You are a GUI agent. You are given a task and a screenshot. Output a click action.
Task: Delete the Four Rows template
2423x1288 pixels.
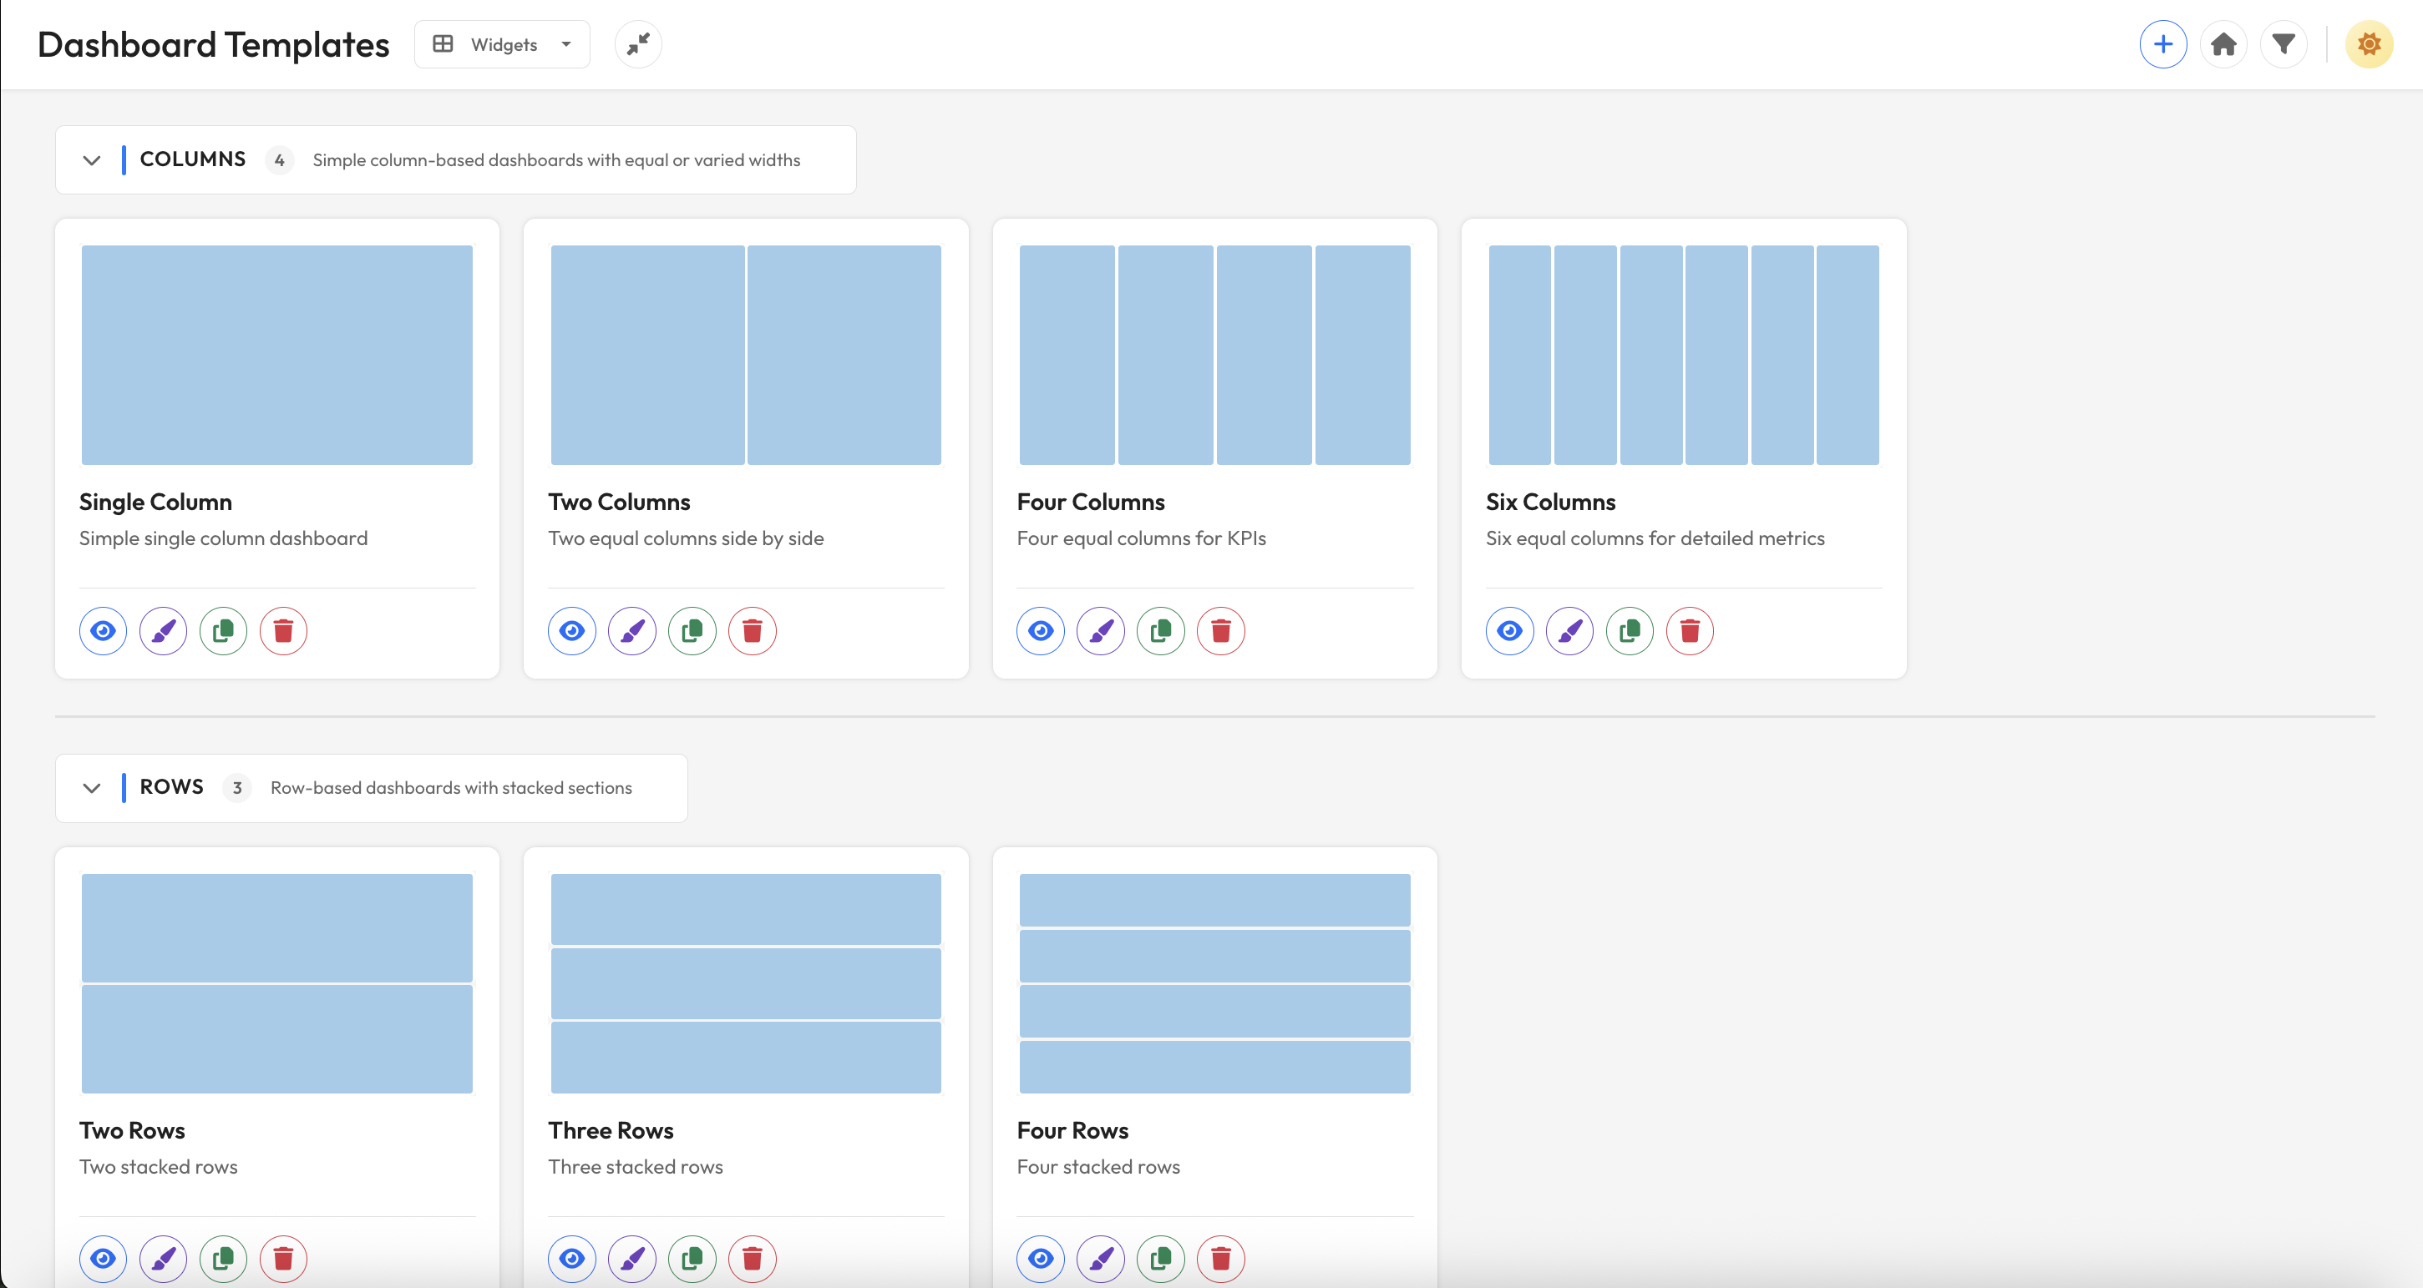tap(1220, 1259)
